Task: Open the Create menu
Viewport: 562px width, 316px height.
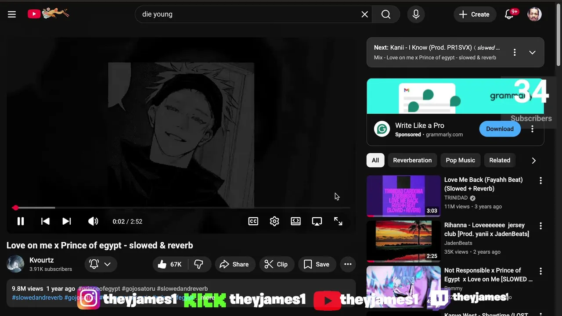Action: pos(474,14)
